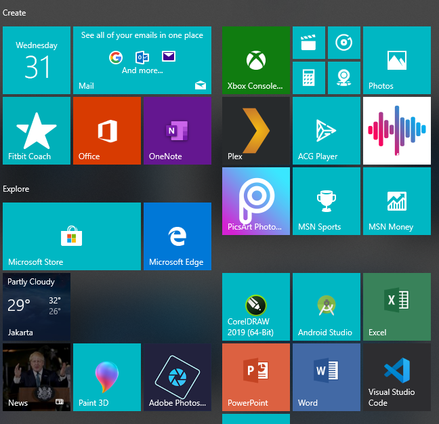Screen dimensions: 439x424
Task: Open the OneNote tile
Action: 177,131
